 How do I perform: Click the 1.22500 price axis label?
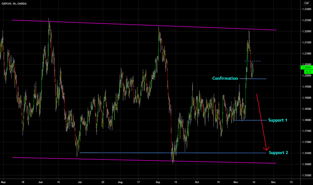(307, 20)
